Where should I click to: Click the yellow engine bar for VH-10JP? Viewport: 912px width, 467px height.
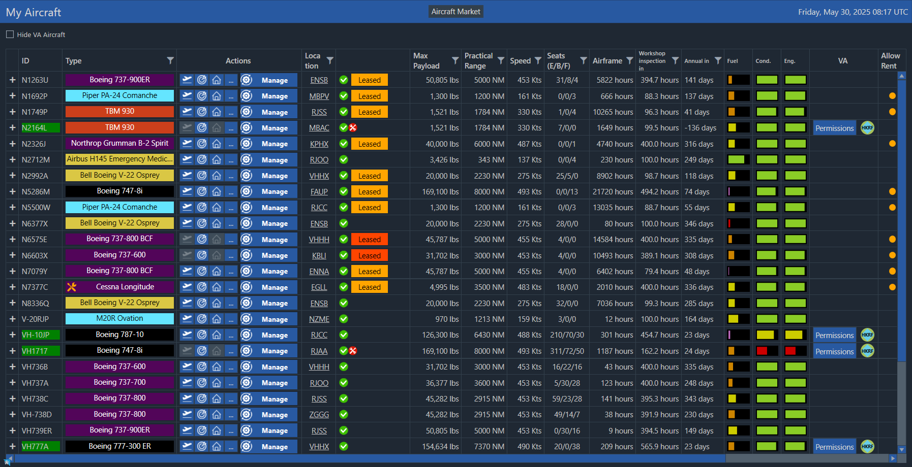click(795, 335)
